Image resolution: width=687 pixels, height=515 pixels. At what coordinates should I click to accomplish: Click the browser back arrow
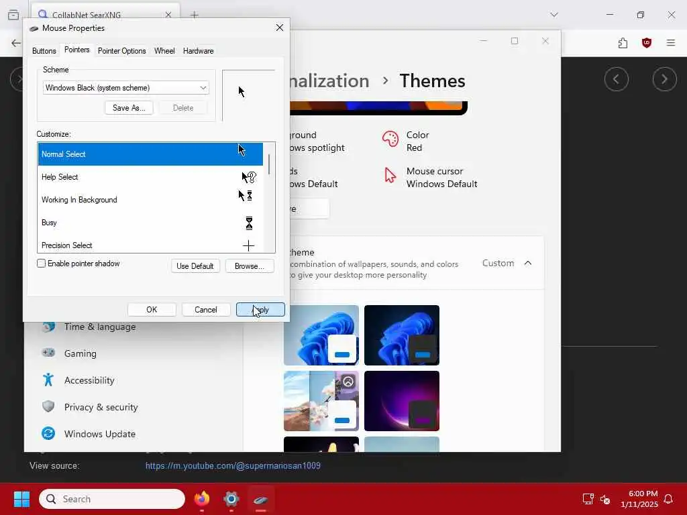[16, 43]
